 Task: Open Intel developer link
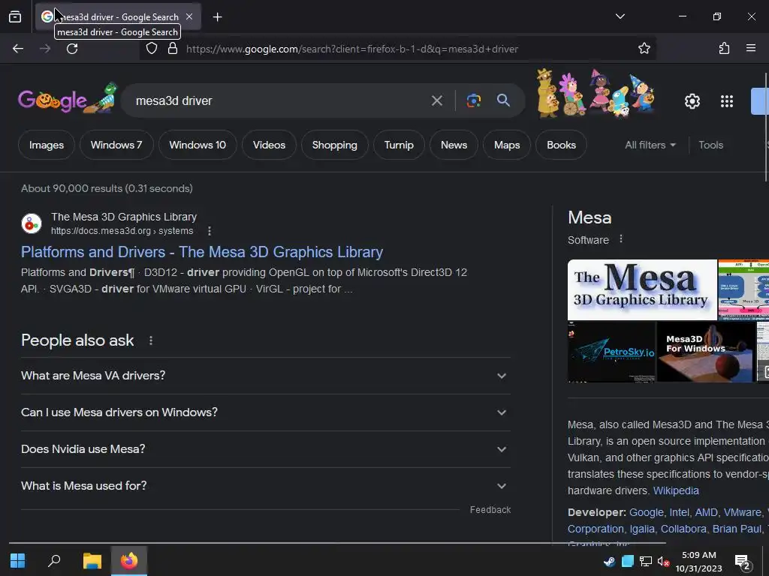679,512
